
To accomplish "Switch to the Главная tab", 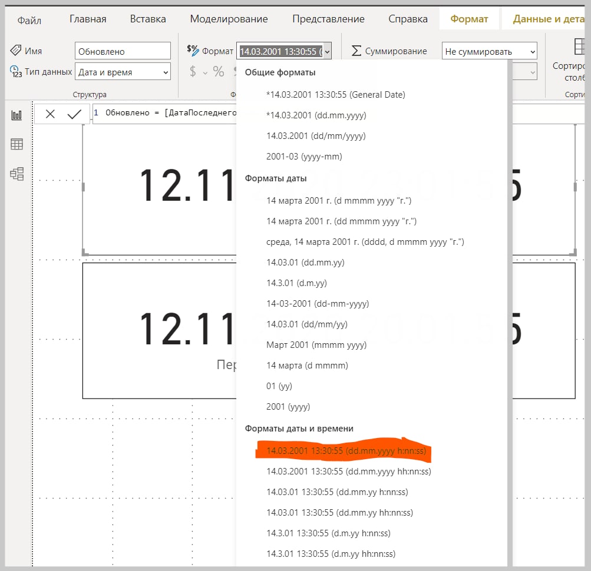I will (88, 19).
